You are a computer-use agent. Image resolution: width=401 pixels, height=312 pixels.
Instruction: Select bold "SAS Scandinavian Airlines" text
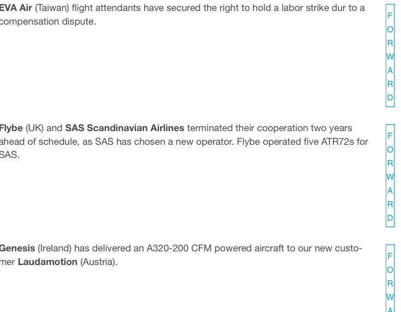[125, 128]
